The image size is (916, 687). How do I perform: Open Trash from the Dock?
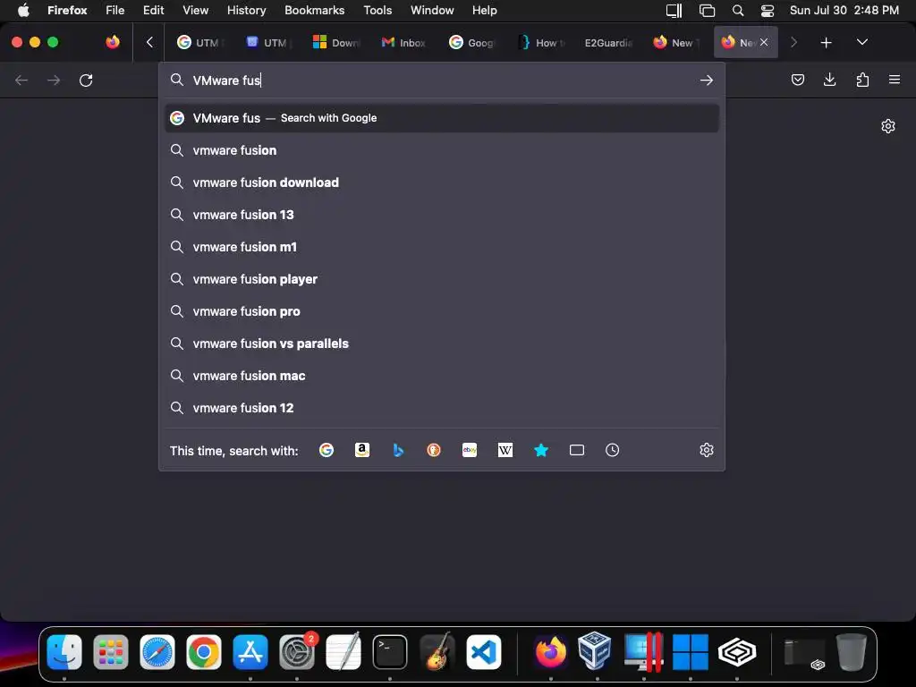point(852,652)
